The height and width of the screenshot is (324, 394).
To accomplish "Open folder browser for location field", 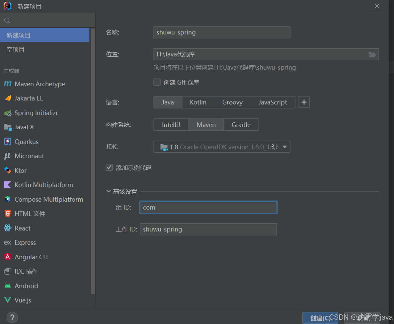I will pos(372,54).
